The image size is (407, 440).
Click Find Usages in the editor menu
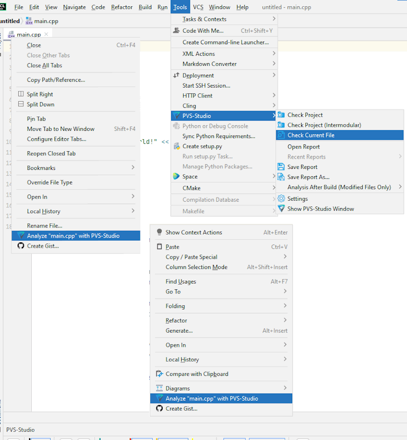[x=181, y=282]
